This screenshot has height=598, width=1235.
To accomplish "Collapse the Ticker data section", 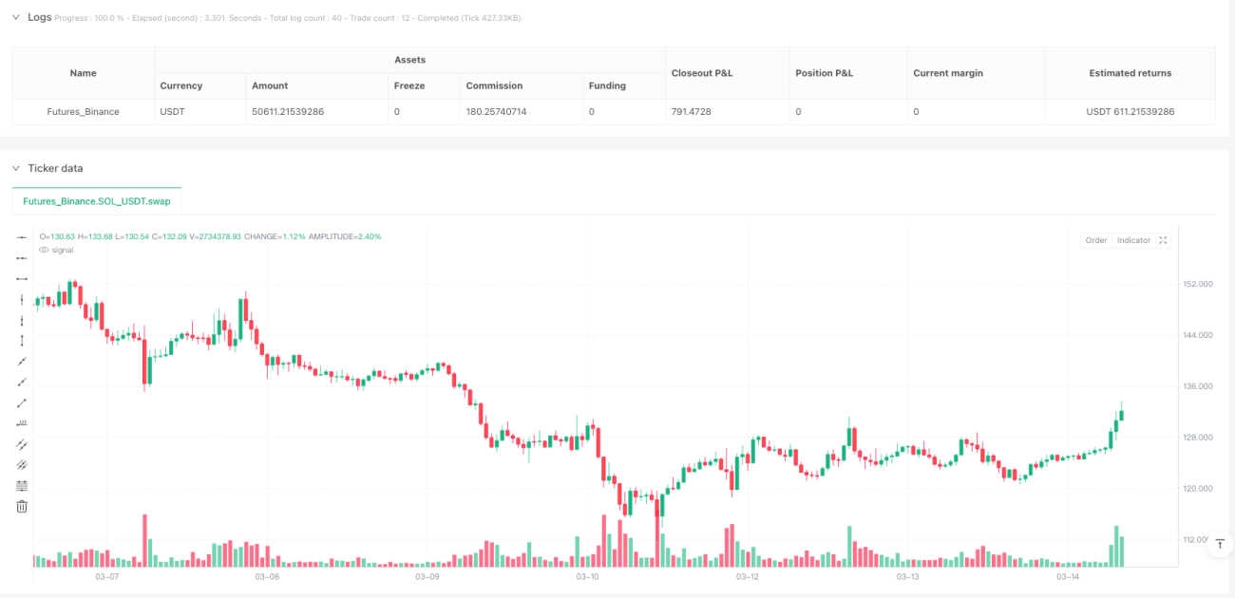I will tap(16, 168).
